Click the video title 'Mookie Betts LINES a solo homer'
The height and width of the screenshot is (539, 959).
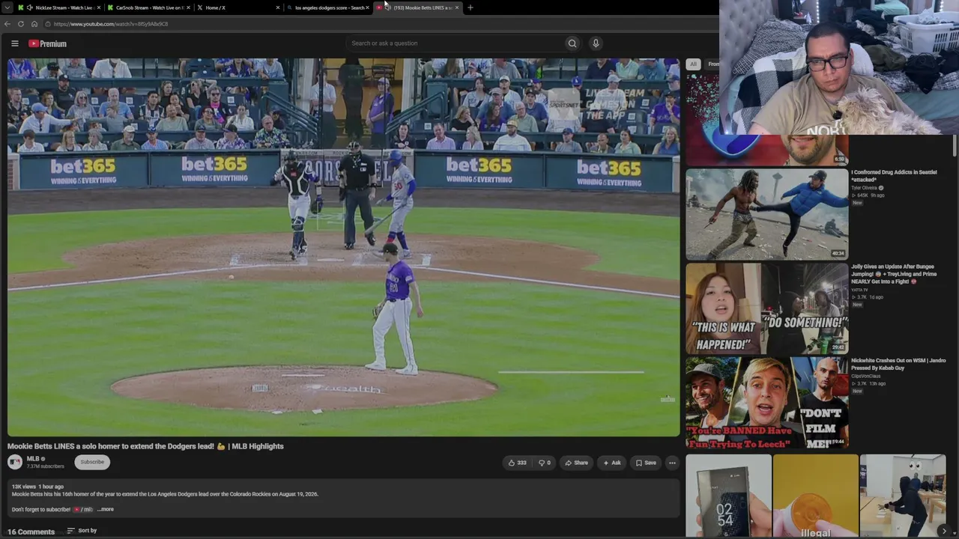coord(145,446)
